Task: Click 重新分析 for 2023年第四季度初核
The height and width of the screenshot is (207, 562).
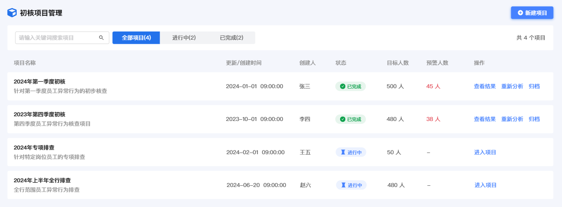Action: tap(512, 119)
